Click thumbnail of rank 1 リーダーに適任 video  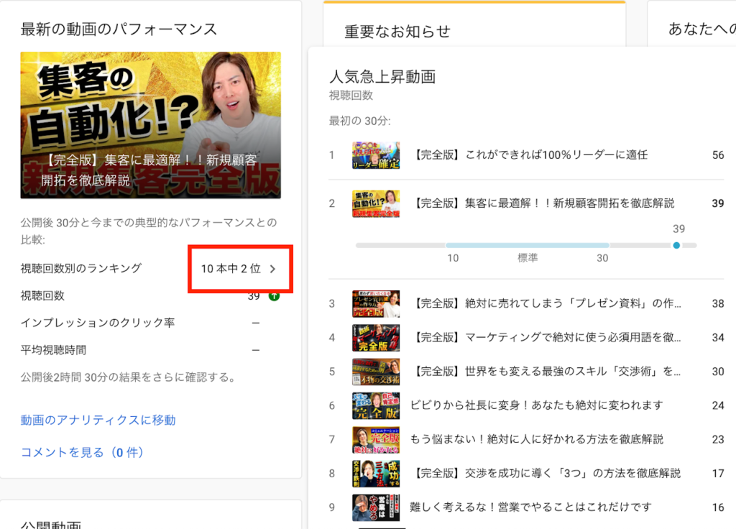pyautogui.click(x=375, y=155)
